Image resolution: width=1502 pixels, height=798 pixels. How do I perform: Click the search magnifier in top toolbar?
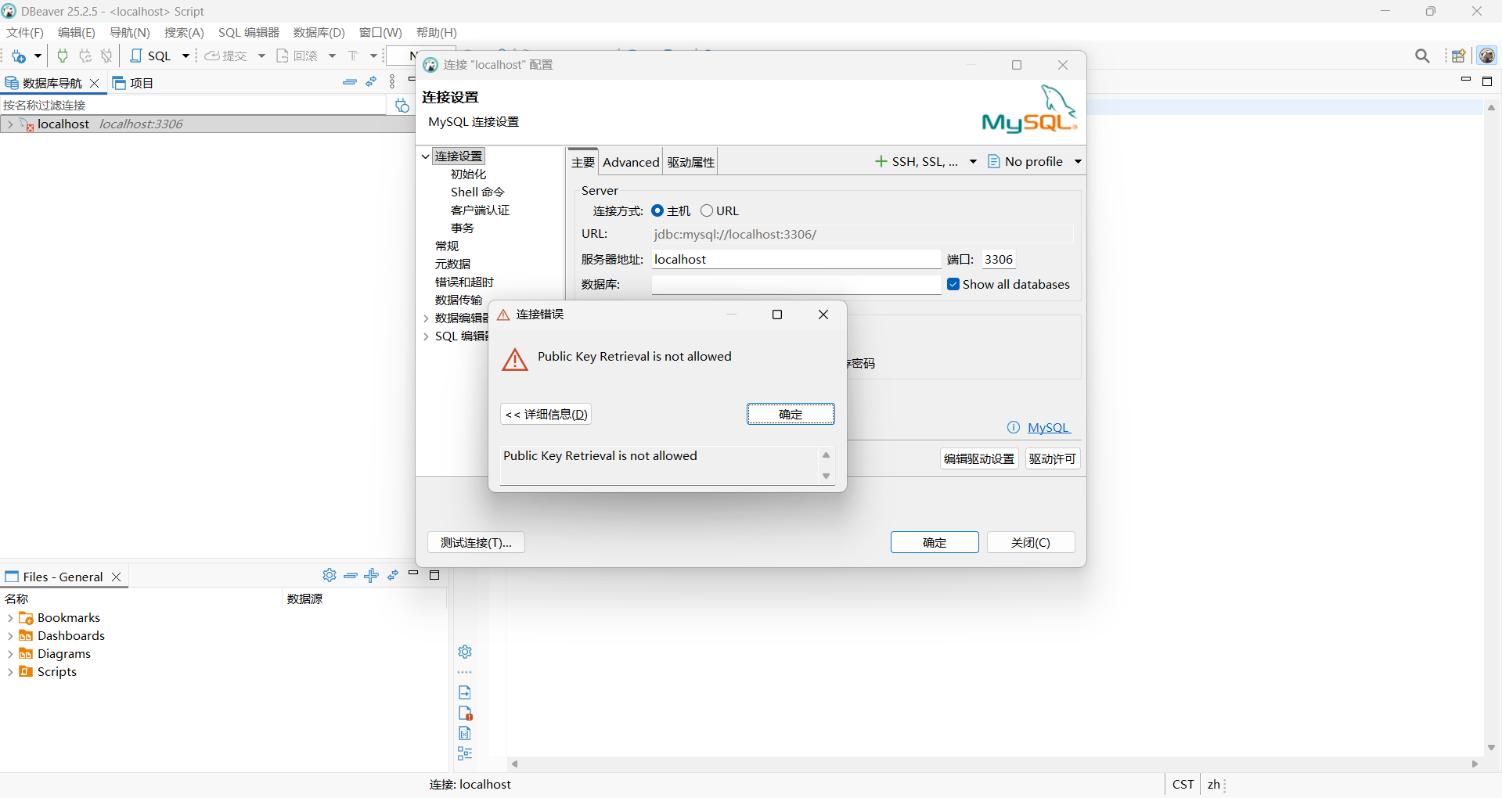pyautogui.click(x=1422, y=56)
